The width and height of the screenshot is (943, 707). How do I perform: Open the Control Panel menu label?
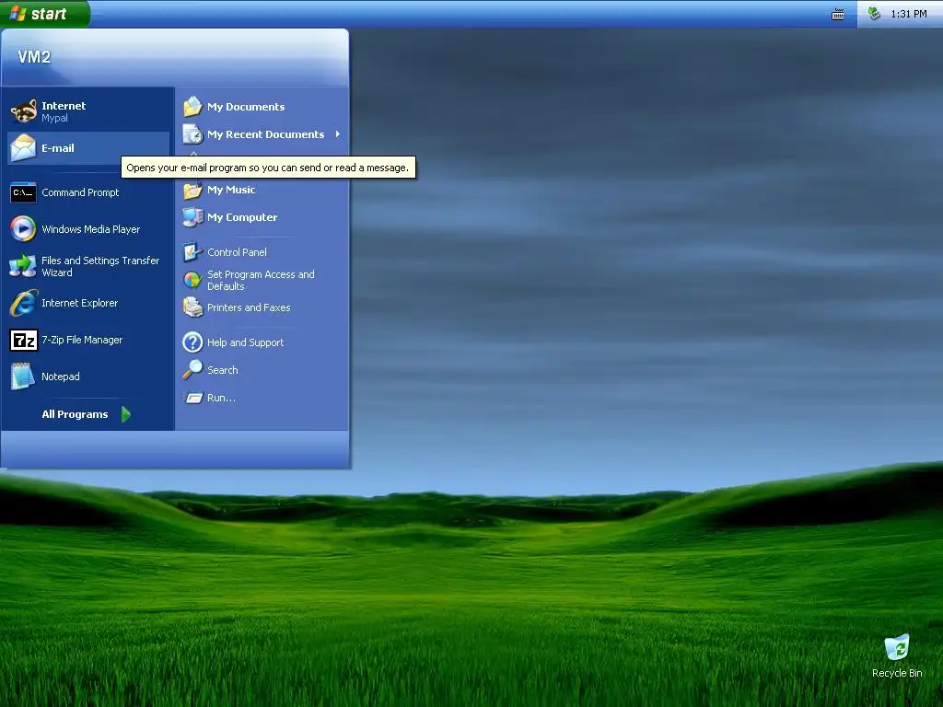[x=237, y=252]
